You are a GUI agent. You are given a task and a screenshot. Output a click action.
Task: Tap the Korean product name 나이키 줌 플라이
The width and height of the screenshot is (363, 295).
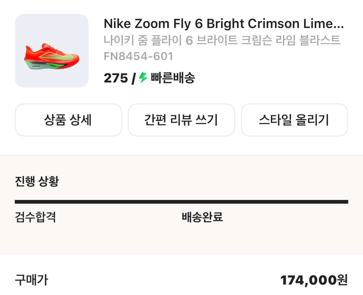[x=222, y=41]
